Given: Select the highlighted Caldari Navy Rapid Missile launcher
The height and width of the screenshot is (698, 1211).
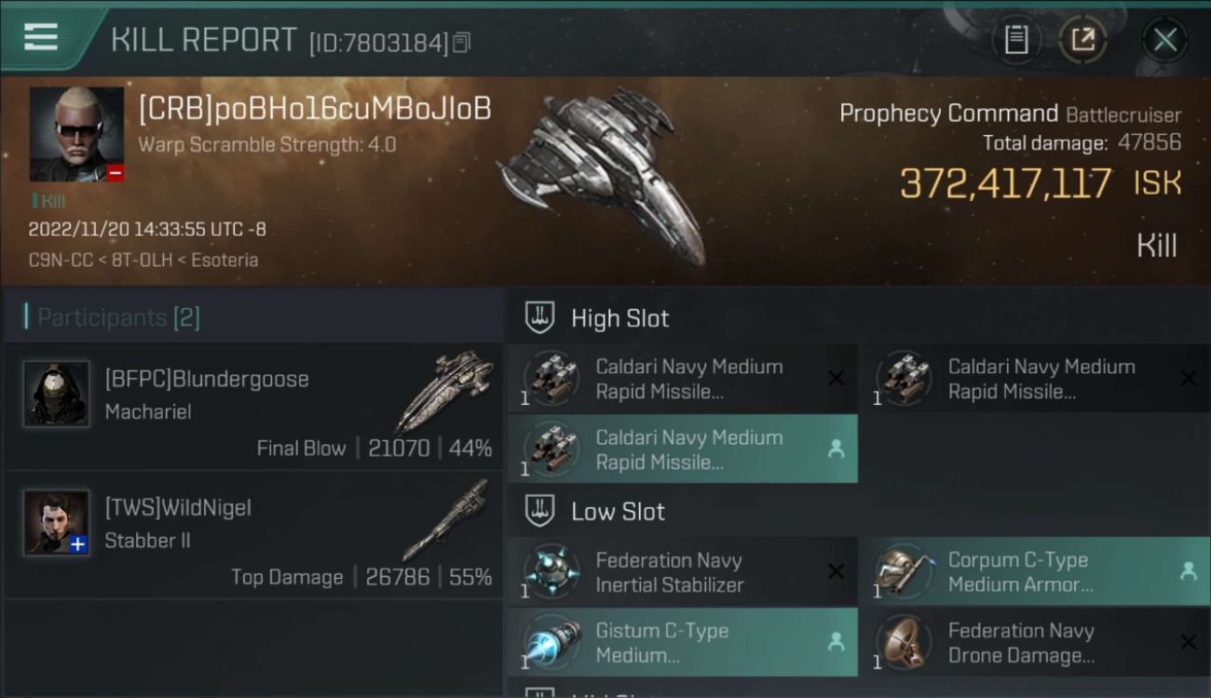Looking at the screenshot, I should click(682, 449).
